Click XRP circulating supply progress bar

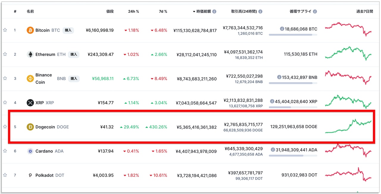click(x=293, y=107)
